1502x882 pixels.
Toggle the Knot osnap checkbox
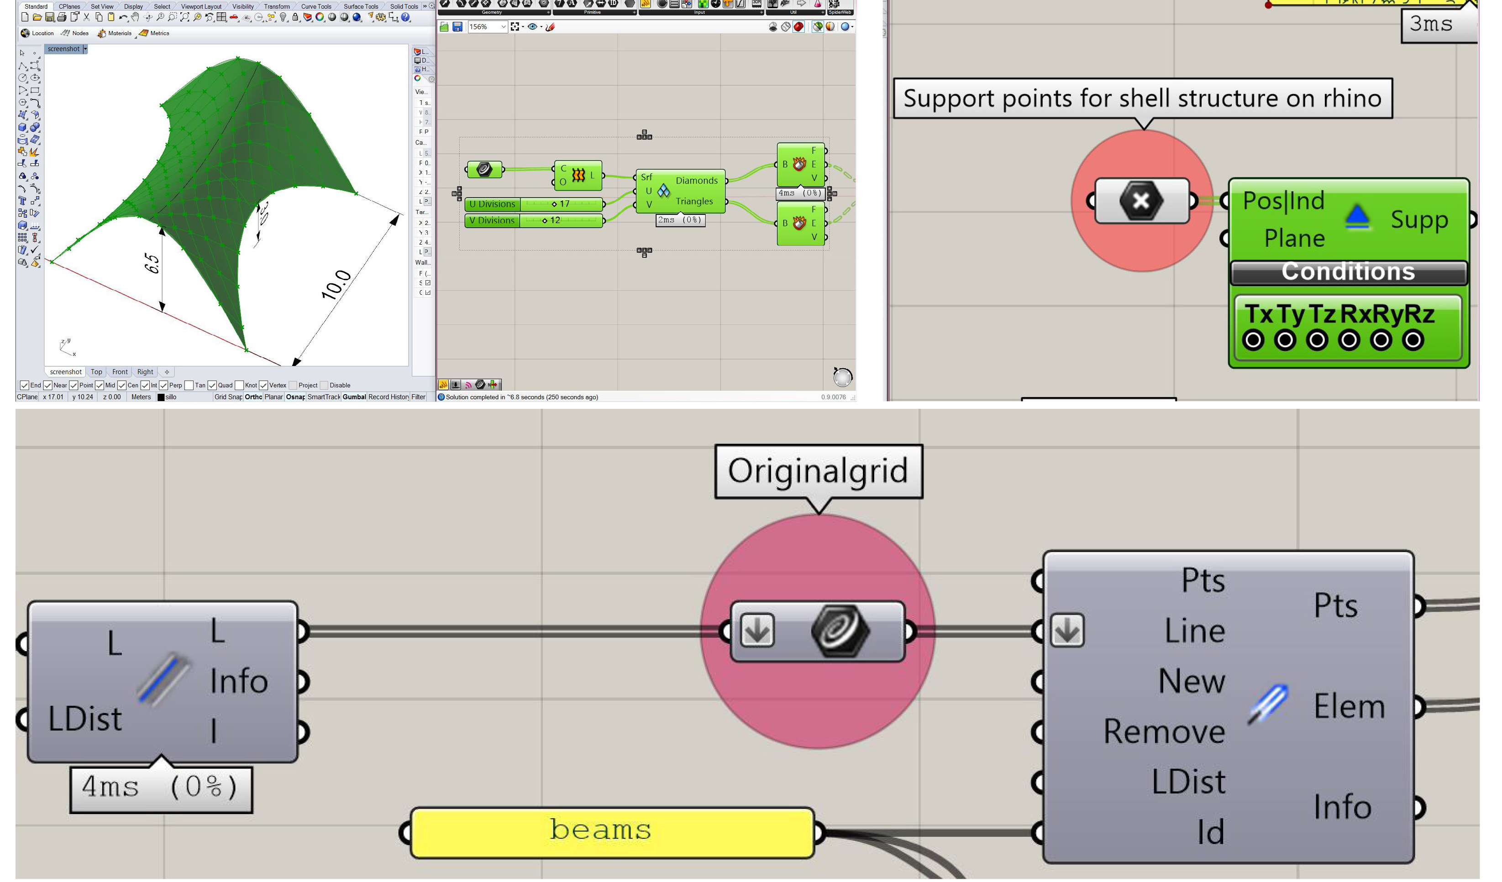tap(240, 385)
